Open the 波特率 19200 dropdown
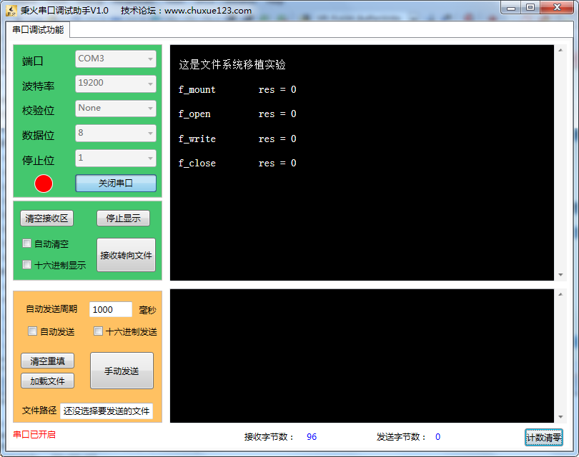Screen dimensions: 579x457 tap(116, 84)
